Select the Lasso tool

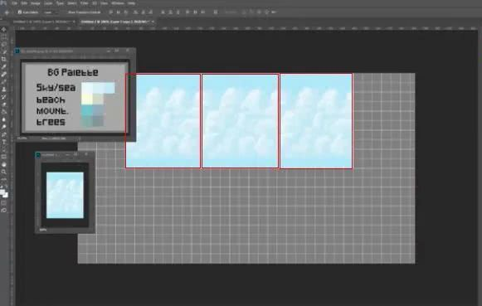coord(4,45)
